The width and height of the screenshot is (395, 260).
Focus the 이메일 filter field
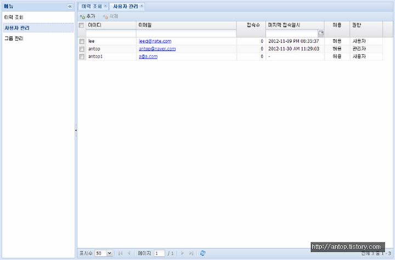[186, 33]
